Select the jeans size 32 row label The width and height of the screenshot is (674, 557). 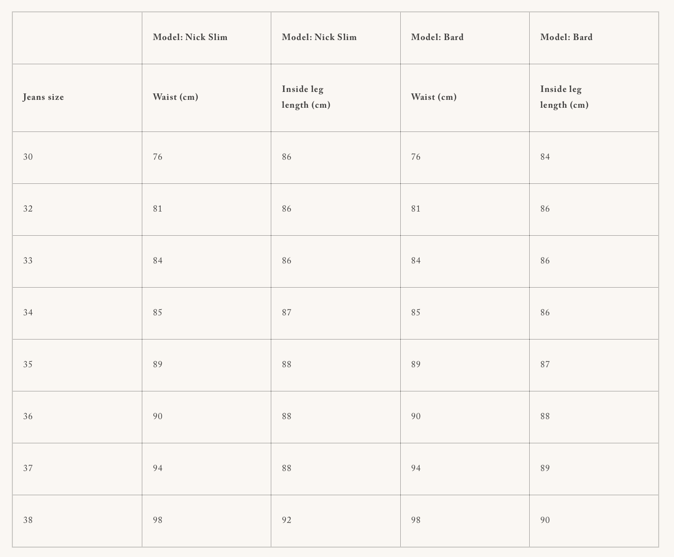(28, 209)
